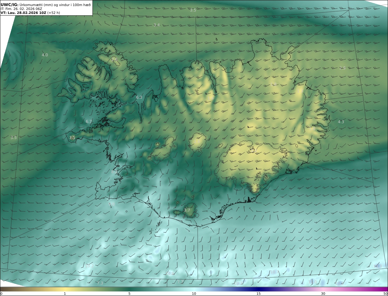
Task: Click the 50 tick on the color scale
Action: [385, 294]
